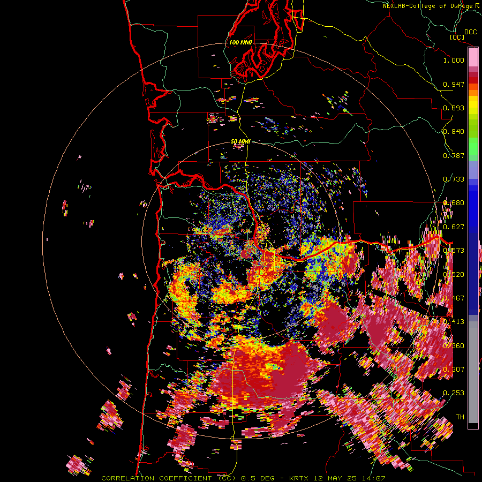Click the 0.520 legend value
Screen dimensions: 482x482
(x=454, y=275)
